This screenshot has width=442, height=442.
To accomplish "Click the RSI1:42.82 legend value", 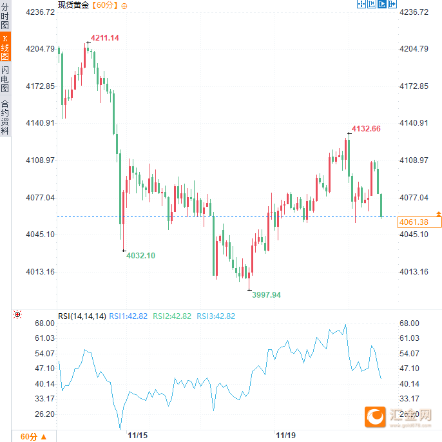I will point(128,316).
